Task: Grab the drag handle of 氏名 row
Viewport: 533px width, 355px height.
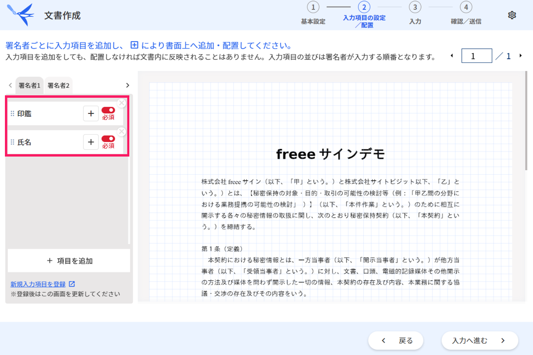Action: tap(12, 143)
